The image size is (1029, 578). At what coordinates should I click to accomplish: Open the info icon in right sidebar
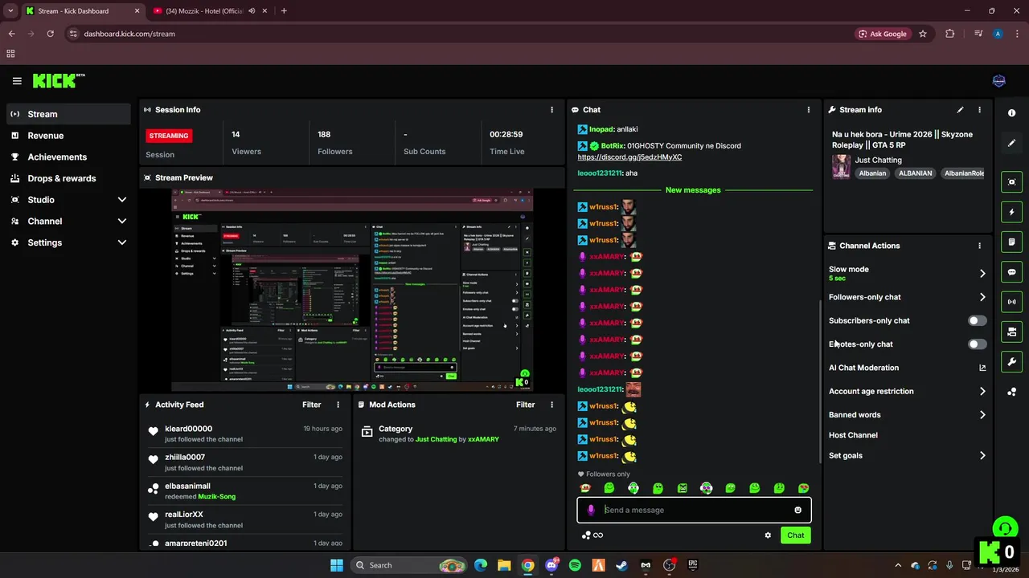tap(1011, 113)
